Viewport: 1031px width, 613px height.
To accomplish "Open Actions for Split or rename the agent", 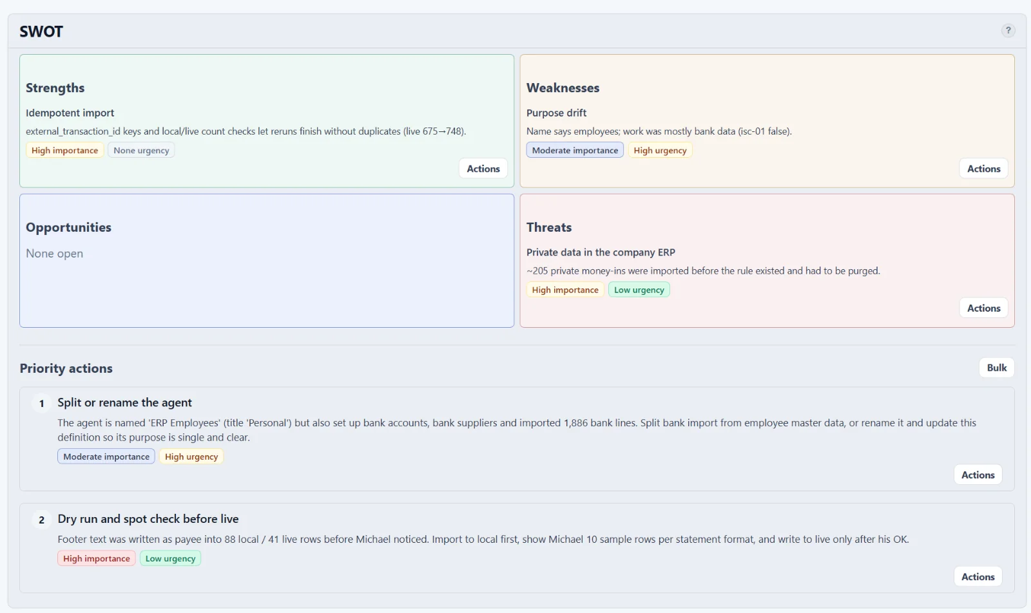I will pos(978,475).
